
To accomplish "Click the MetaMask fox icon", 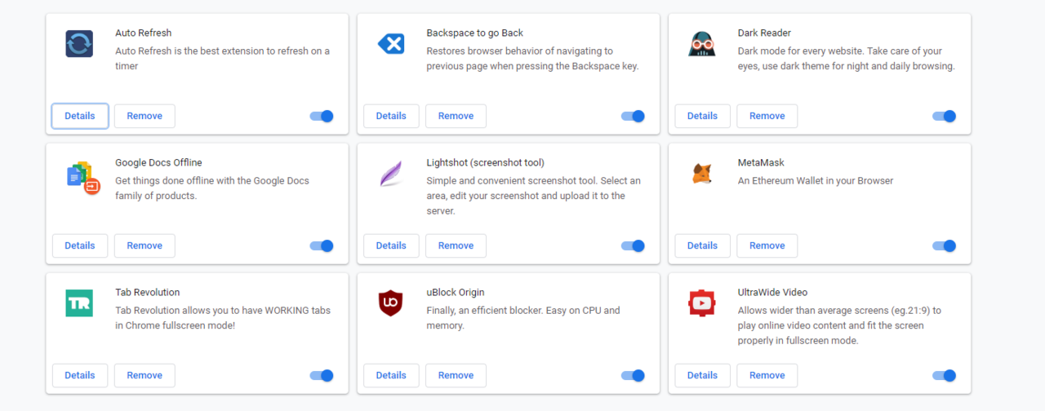I will (702, 173).
